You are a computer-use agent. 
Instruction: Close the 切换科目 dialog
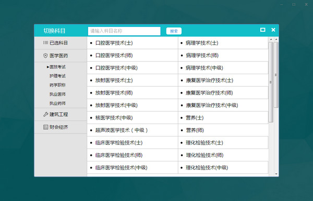point(273,30)
